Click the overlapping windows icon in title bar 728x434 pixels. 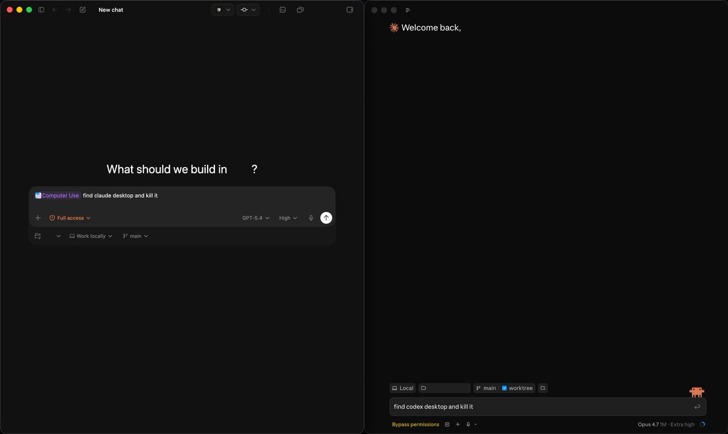point(301,10)
